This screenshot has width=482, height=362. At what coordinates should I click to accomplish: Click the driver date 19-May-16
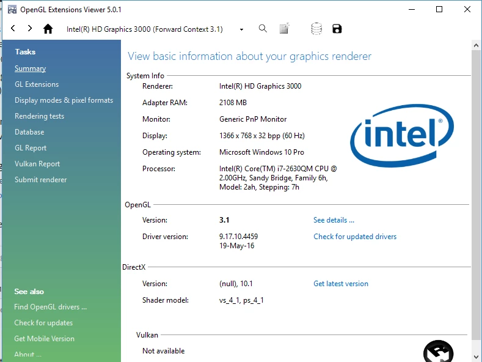(x=236, y=246)
